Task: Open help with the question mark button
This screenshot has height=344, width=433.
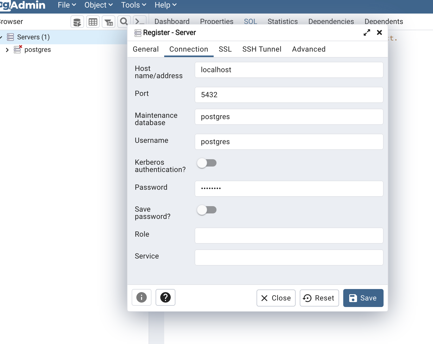Action: tap(165, 297)
